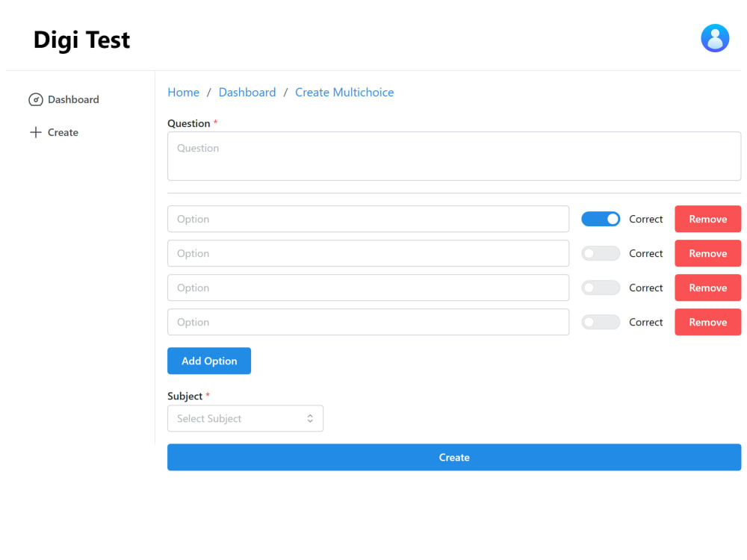The width and height of the screenshot is (747, 560).
Task: Disable Correct on the third option
Action: tap(601, 287)
